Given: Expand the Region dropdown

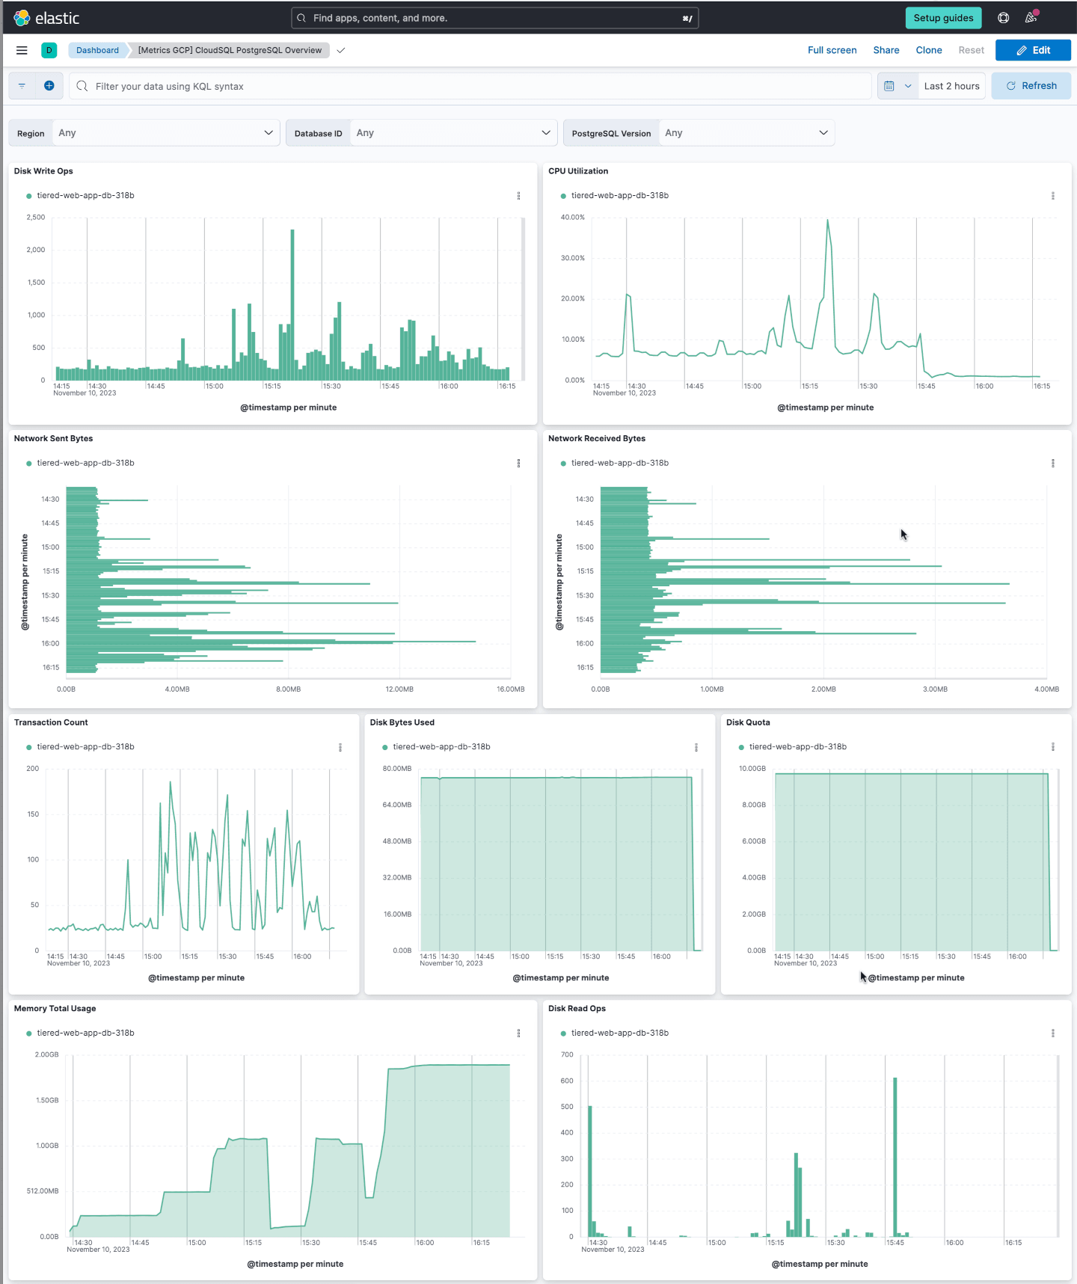Looking at the screenshot, I should [165, 133].
